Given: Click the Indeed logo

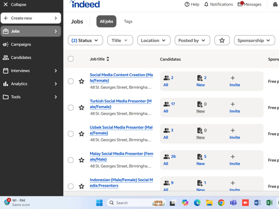Looking at the screenshot, I should pos(85,4).
